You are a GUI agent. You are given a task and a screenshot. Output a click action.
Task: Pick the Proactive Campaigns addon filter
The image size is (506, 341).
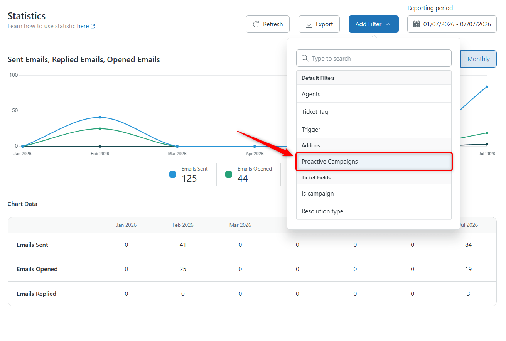374,161
